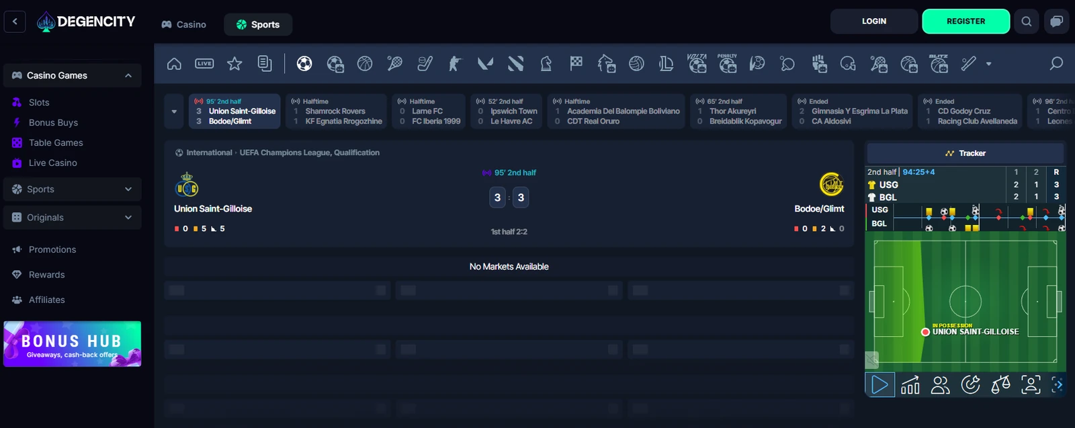The height and width of the screenshot is (428, 1075).
Task: Open the chat bubble icon in header
Action: 1056,22
